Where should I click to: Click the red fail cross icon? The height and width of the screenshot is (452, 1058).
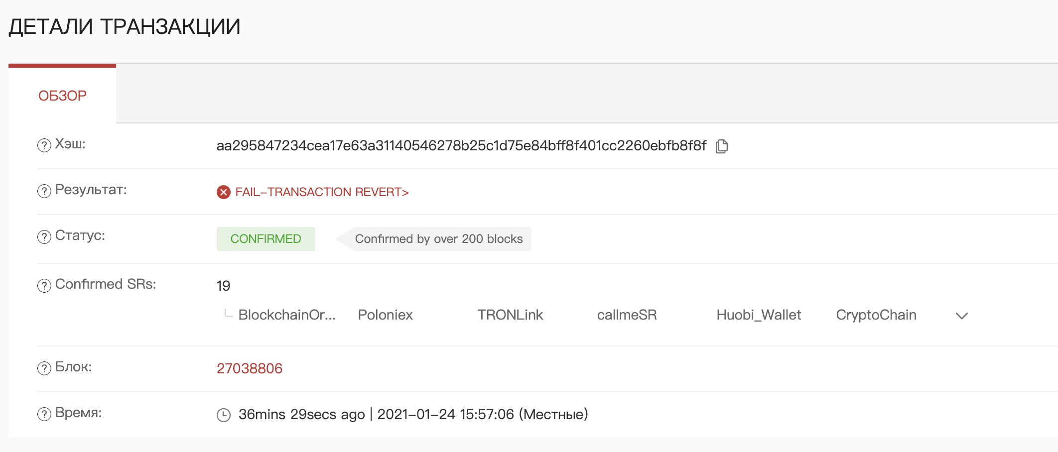click(x=224, y=192)
